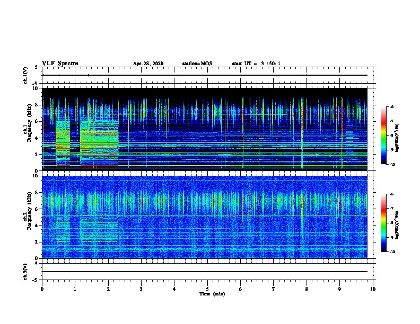Click the "ch.1(V)" axis label
Image resolution: width=420 pixels, height=324 pixels.
25,75
